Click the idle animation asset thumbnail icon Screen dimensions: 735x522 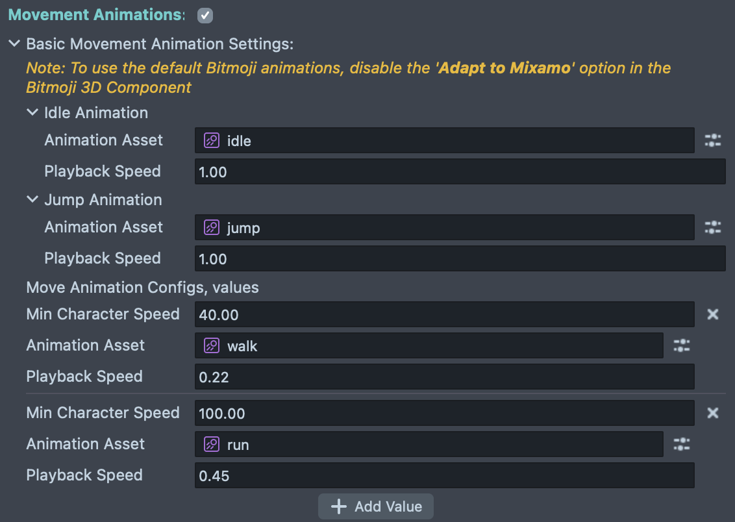click(x=210, y=140)
